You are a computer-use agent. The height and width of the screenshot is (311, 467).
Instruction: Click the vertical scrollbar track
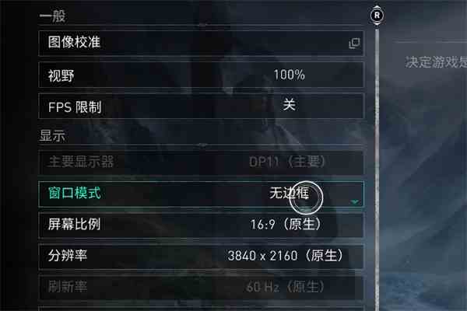pos(377,168)
